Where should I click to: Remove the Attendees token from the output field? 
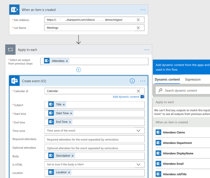point(67,61)
